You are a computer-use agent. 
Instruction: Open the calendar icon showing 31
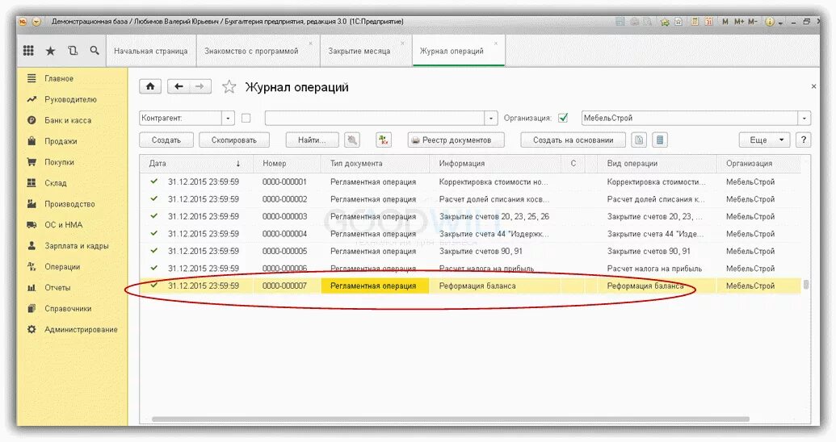[708, 22]
